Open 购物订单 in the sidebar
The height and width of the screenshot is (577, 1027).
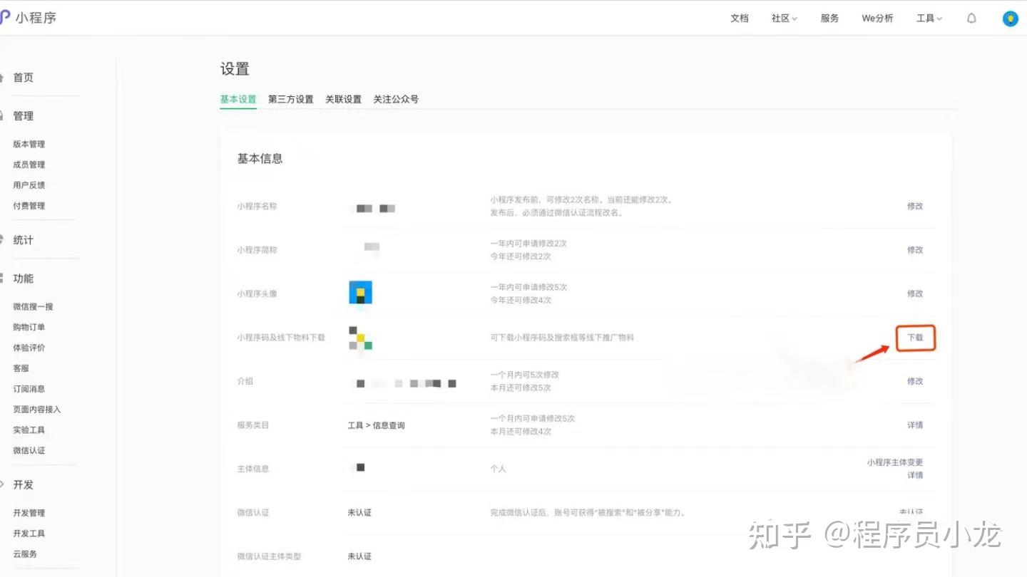click(29, 327)
